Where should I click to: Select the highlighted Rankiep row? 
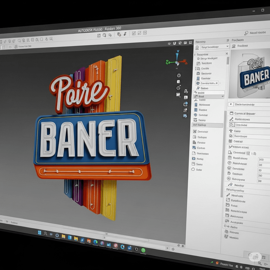coord(207,125)
